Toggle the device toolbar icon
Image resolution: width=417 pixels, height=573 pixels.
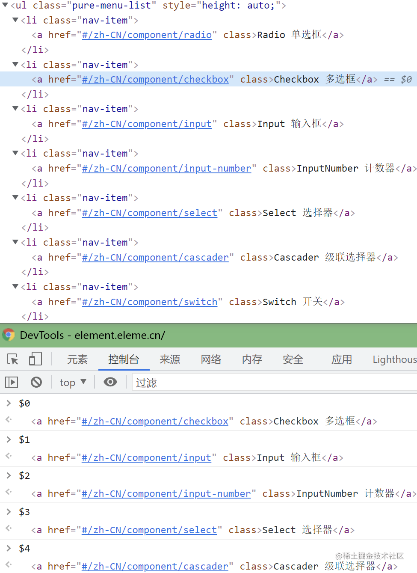tap(35, 359)
